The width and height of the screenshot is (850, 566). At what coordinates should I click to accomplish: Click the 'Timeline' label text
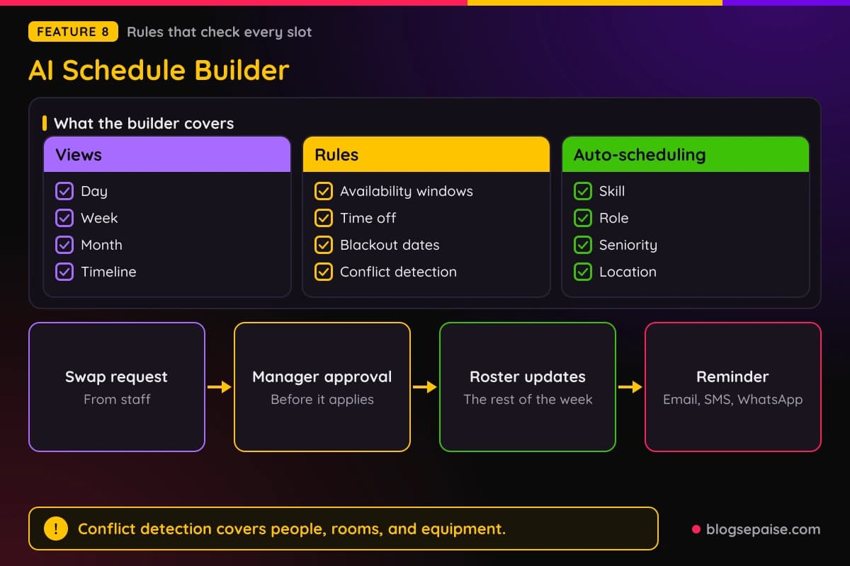(x=108, y=272)
